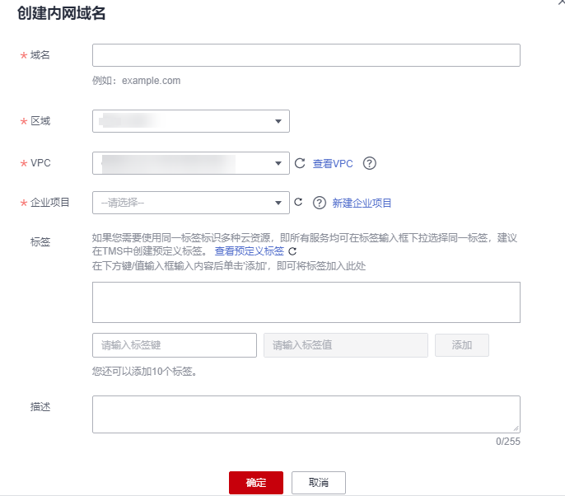Click the 请输入标签值 input field
The height and width of the screenshot is (496, 565).
(x=345, y=345)
